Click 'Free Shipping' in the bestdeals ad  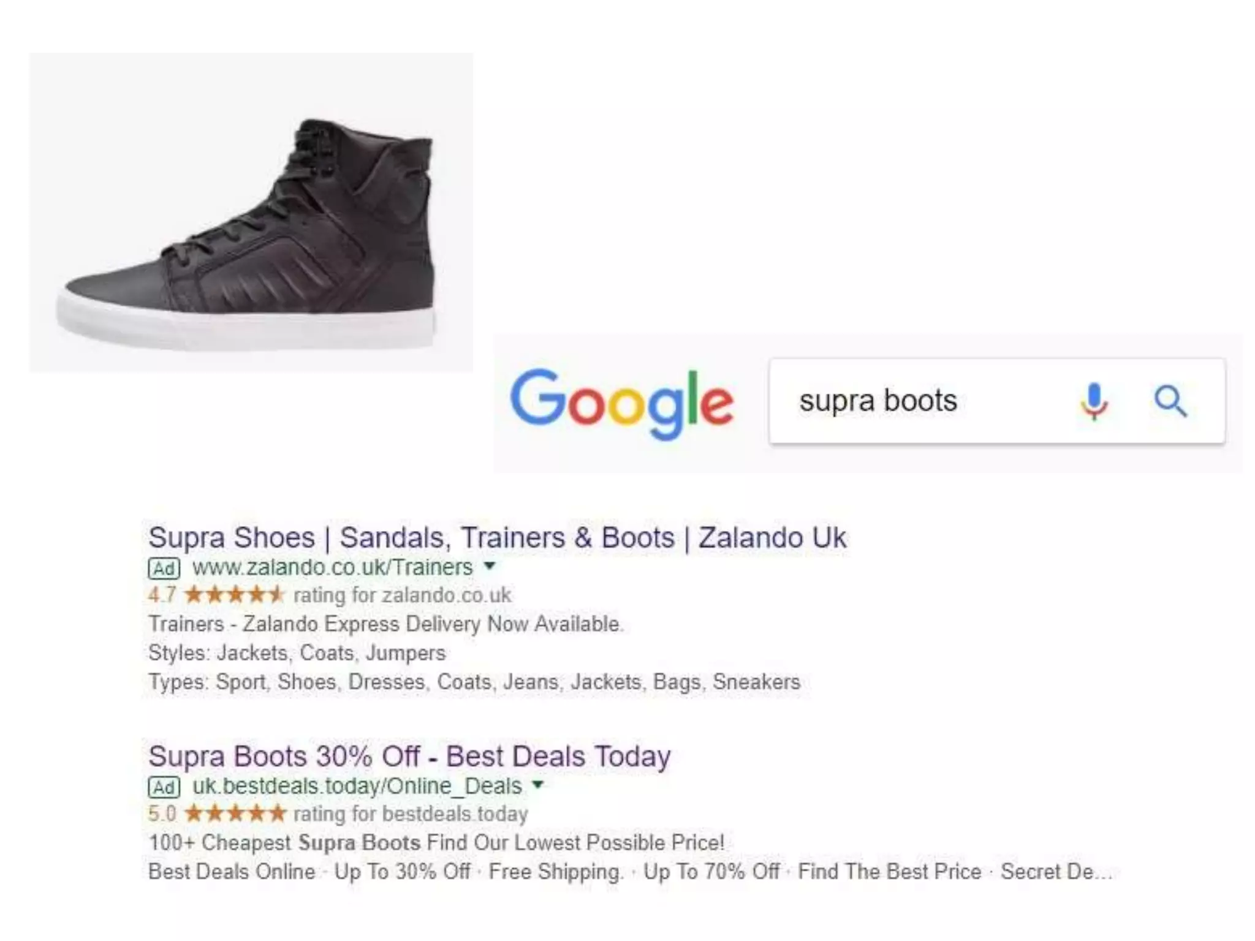555,872
